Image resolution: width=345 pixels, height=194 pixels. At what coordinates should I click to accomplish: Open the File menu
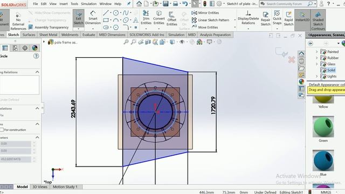point(36,4)
